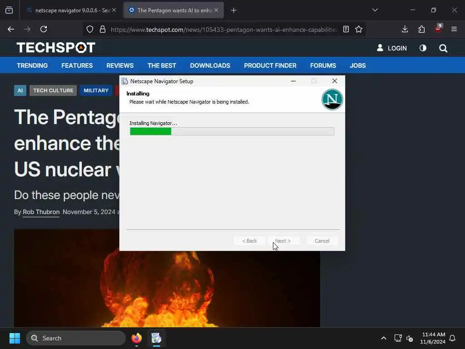Click the installation progress bar
The width and height of the screenshot is (465, 349).
click(232, 131)
